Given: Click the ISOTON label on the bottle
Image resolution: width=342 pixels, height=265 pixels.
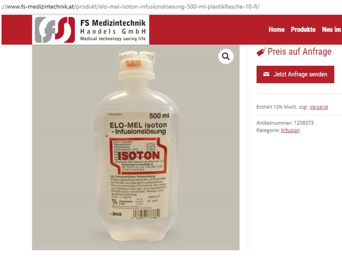Looking at the screenshot, I should (139, 156).
